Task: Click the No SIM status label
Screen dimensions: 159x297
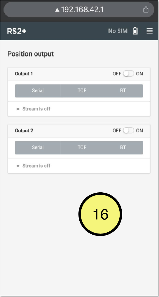Action: (118, 31)
